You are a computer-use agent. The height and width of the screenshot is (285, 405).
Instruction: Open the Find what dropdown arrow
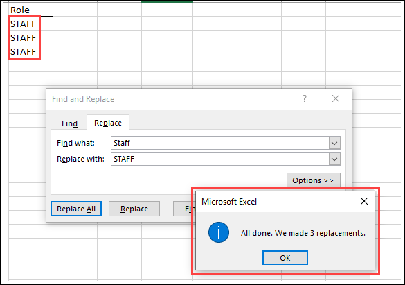334,143
